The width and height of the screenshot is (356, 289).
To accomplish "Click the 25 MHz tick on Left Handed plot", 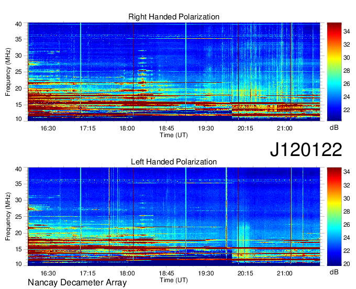I will point(18,217).
